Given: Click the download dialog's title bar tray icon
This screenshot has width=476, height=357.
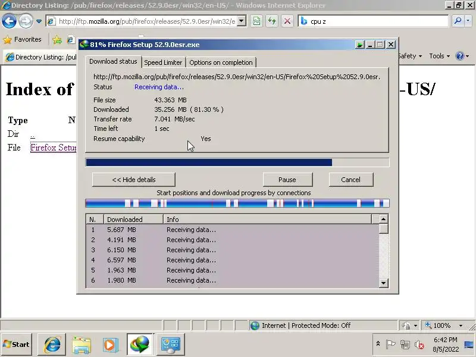Looking at the screenshot, I should (360, 45).
